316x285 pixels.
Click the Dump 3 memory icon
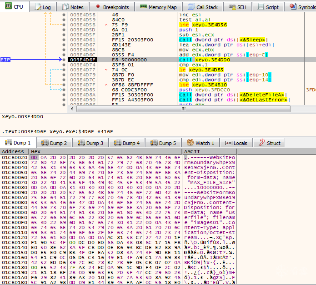pos(81,143)
